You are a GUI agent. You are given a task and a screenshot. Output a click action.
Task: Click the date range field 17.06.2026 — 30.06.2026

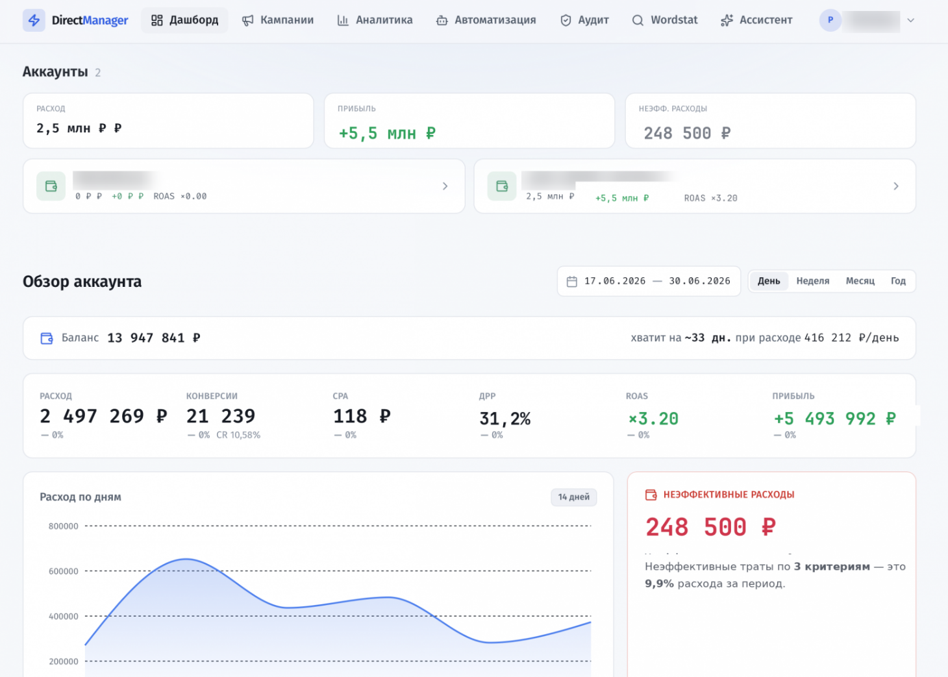point(649,281)
